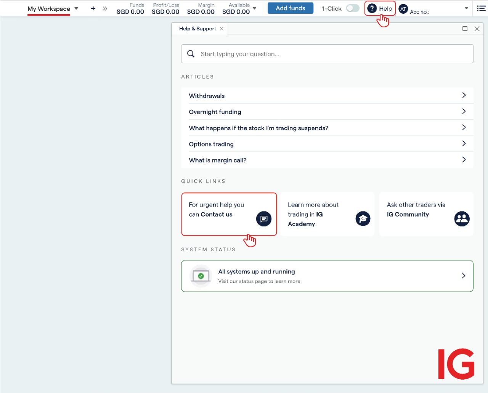
Task: Click the Add funds button
Action: tap(290, 8)
